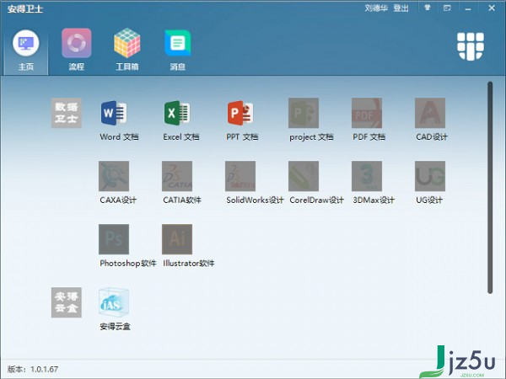The image size is (506, 379).
Task: Open the PPT 文档 icon
Action: pyautogui.click(x=240, y=113)
